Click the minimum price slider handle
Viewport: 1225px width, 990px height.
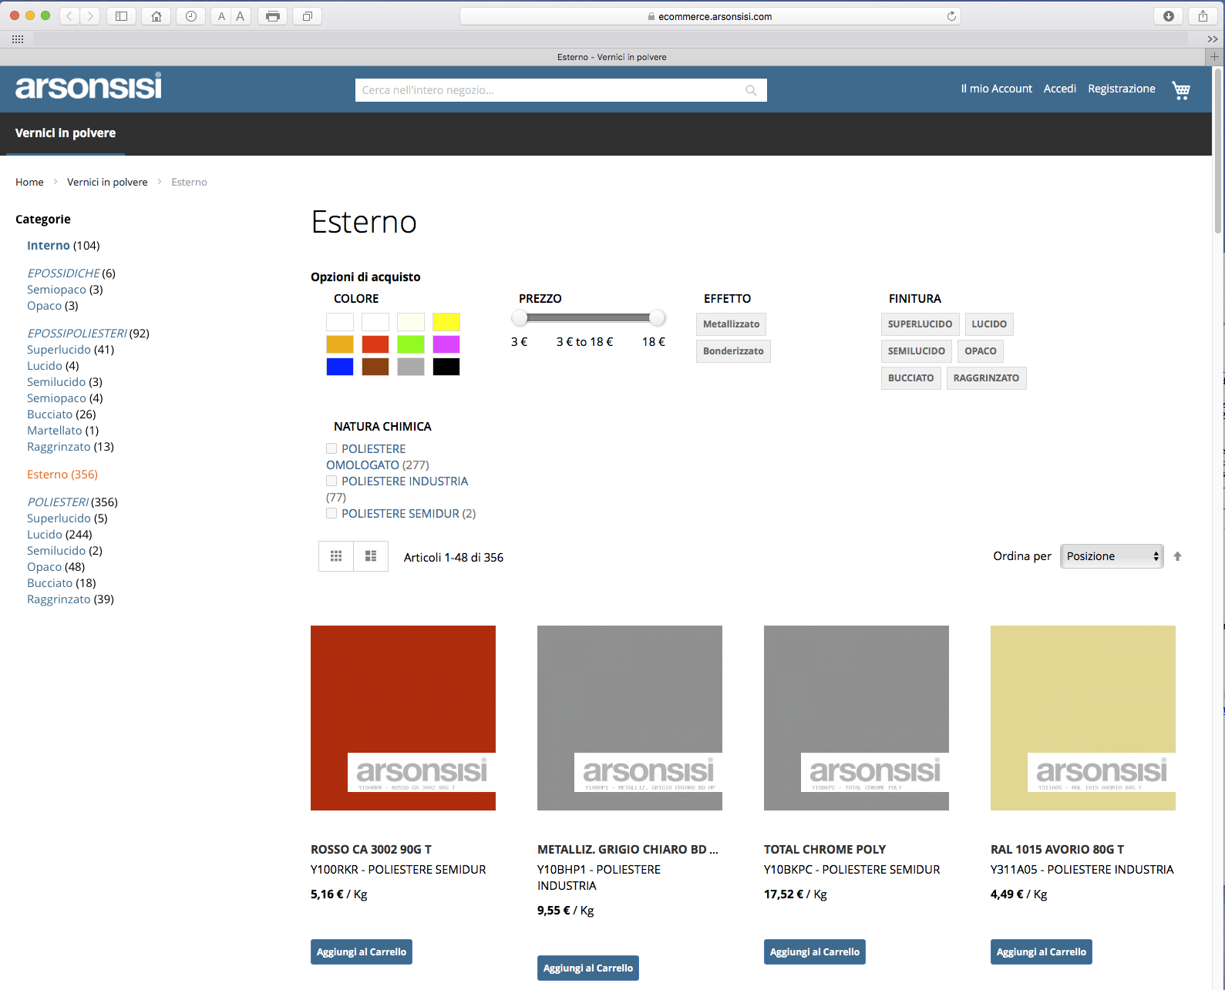(520, 317)
